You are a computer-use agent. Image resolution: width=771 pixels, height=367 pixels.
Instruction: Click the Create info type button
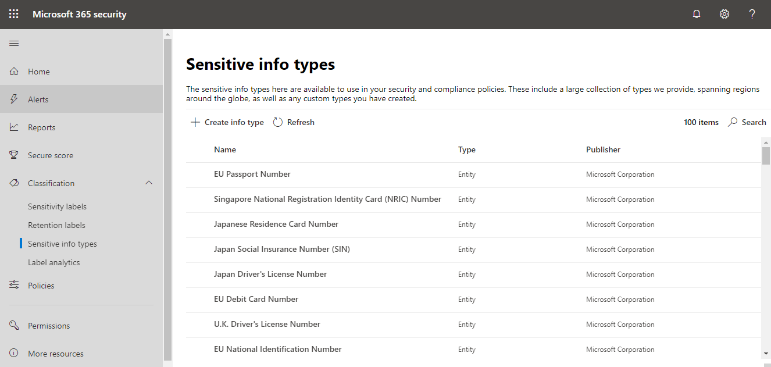pos(227,122)
